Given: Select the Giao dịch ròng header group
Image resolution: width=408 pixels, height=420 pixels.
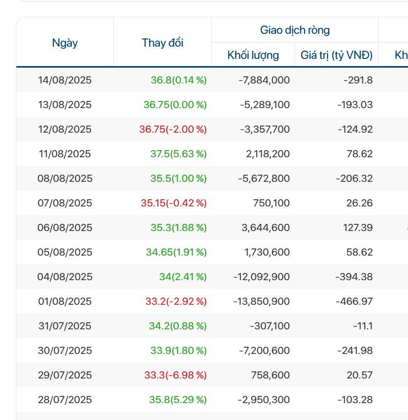Looking at the screenshot, I should pos(295,30).
